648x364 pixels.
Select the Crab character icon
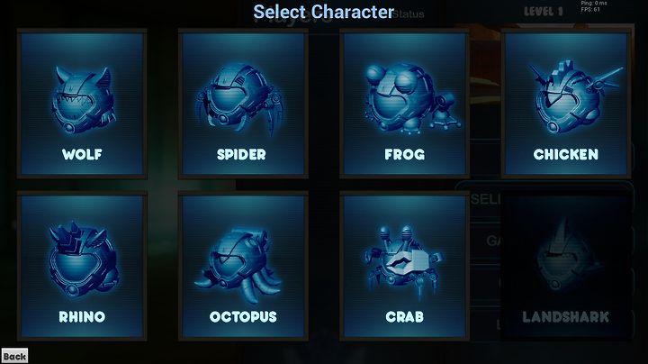404,262
